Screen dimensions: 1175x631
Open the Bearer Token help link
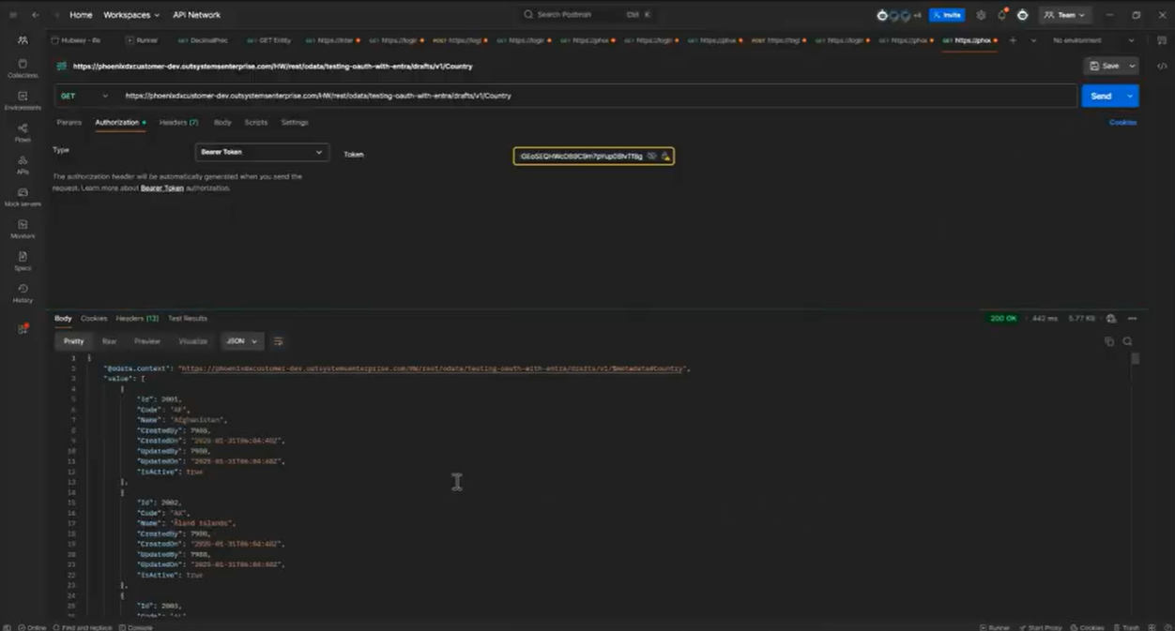162,188
